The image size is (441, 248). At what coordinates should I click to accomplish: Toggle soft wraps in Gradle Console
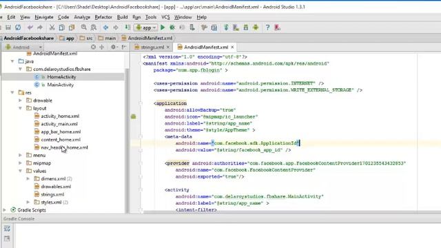pyautogui.click(x=7, y=228)
